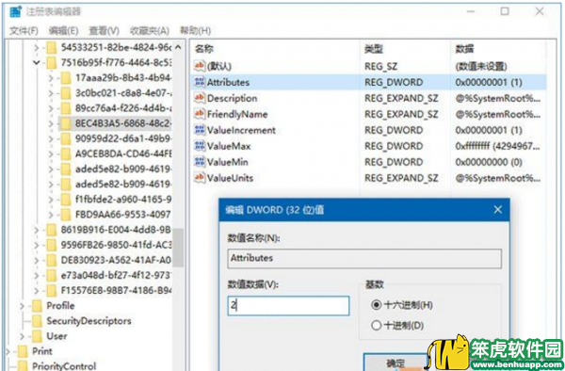This screenshot has height=371, width=565.
Task: Click the 数据 column header
Action: [464, 49]
